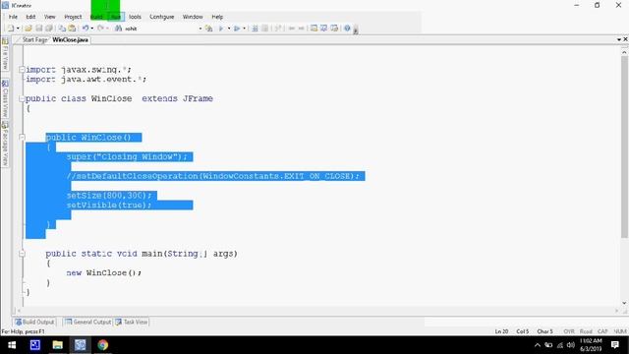
Task: Open File Explorer from the taskbar
Action: (57, 345)
